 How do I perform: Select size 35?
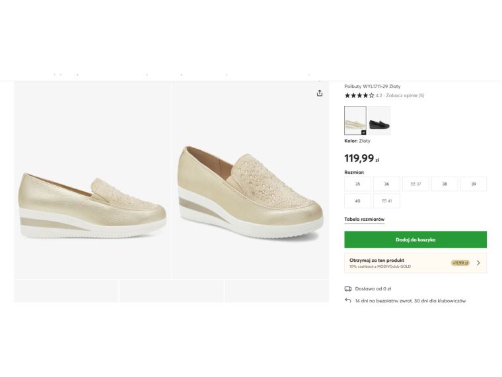point(357,184)
